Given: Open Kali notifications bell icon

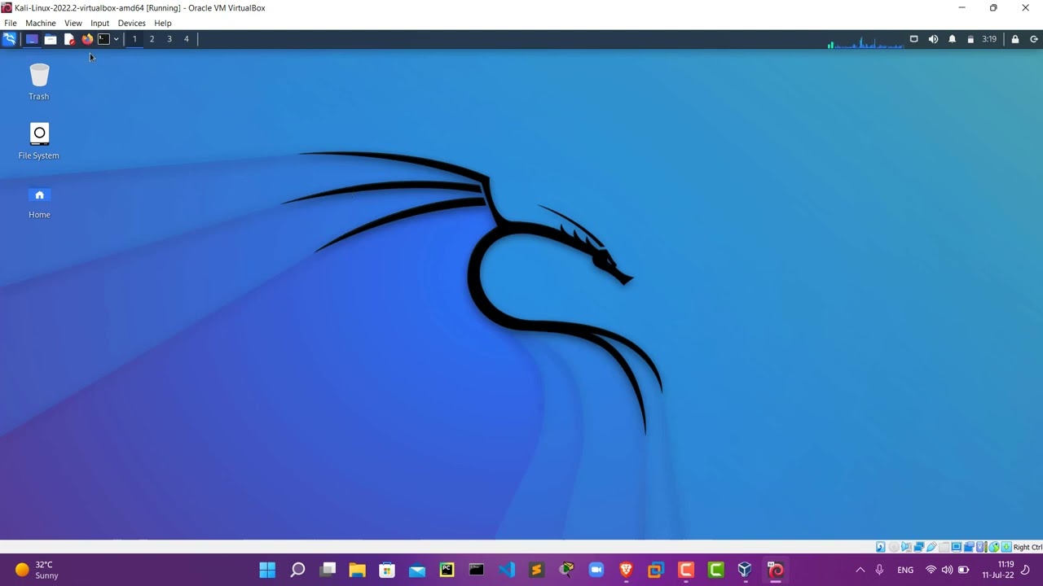Looking at the screenshot, I should pos(952,39).
